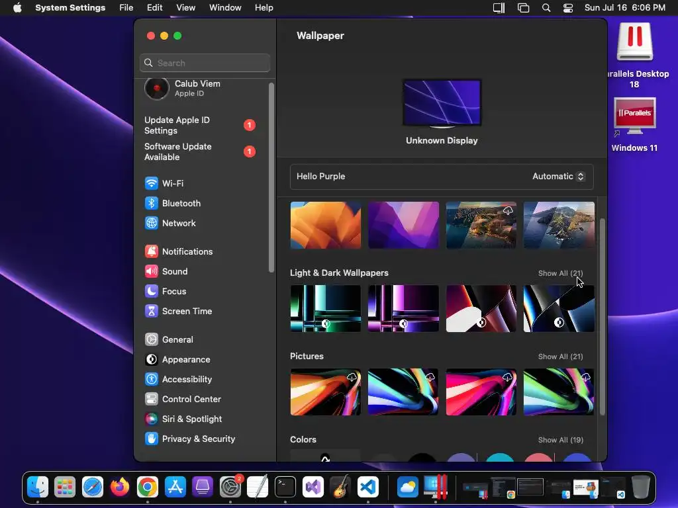Open App Store from the Dock
Screen dimensions: 678x508
pyautogui.click(x=175, y=487)
